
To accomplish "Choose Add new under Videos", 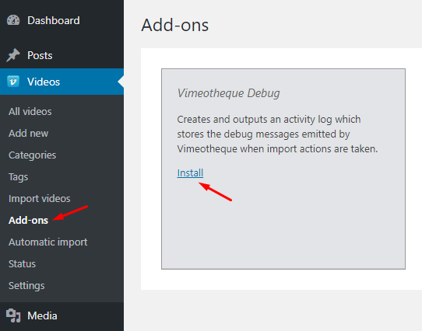I will click(x=28, y=134).
